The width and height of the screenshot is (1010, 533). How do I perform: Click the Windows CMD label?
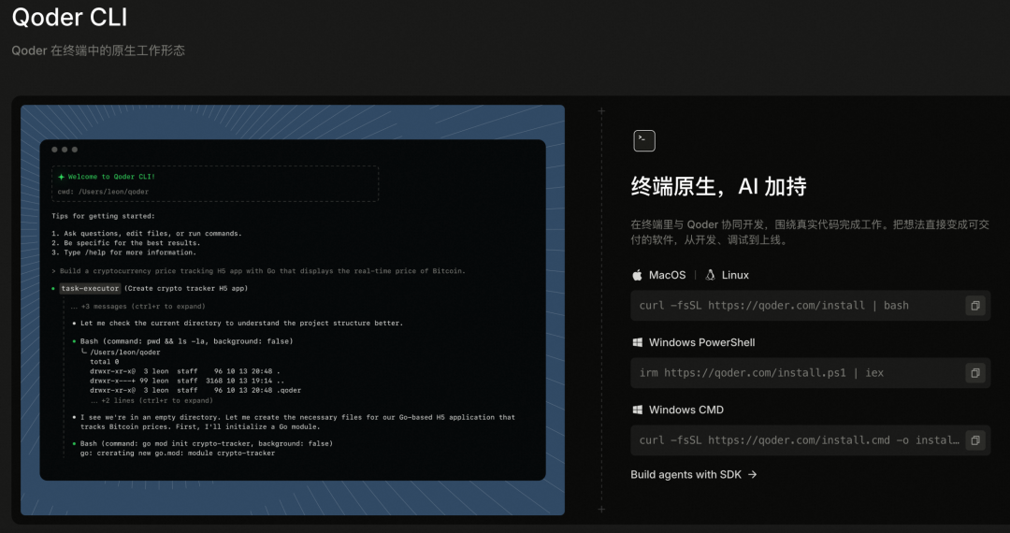pyautogui.click(x=686, y=410)
